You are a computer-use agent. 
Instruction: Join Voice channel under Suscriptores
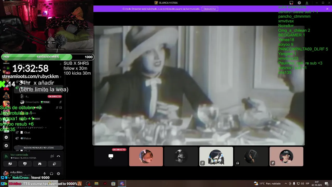point(39,138)
